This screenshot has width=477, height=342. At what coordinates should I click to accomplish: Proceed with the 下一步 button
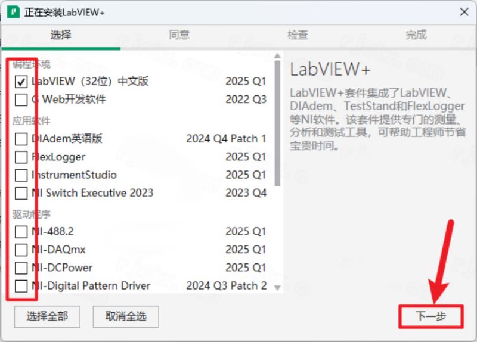pyautogui.click(x=430, y=317)
